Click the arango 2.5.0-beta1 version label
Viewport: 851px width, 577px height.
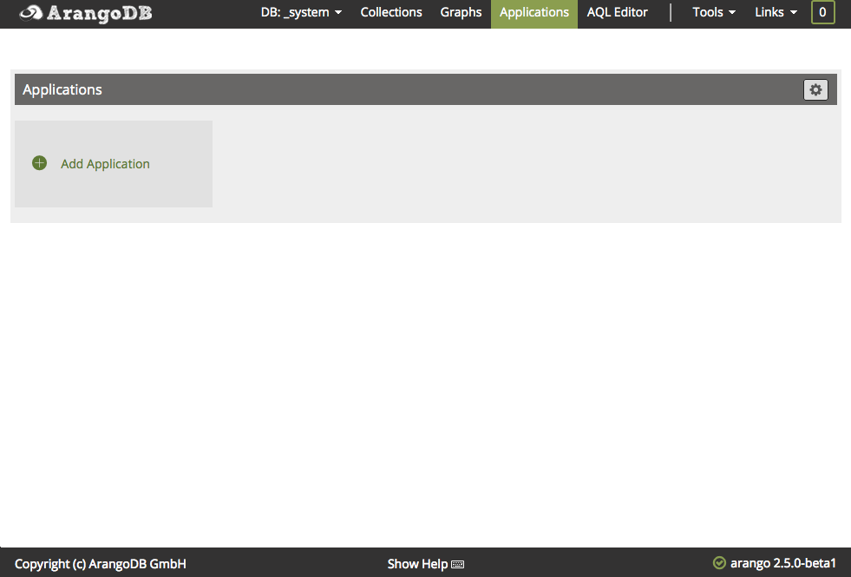(x=782, y=564)
